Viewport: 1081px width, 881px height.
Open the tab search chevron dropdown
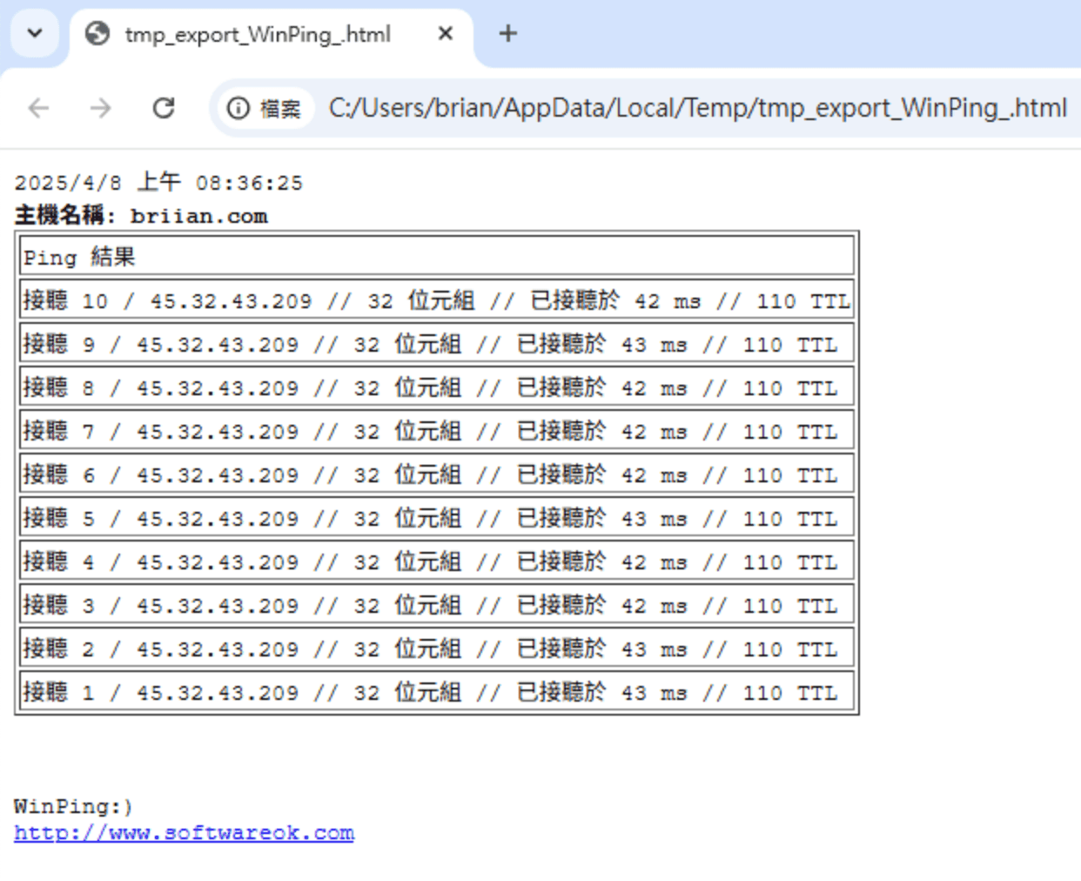point(35,34)
